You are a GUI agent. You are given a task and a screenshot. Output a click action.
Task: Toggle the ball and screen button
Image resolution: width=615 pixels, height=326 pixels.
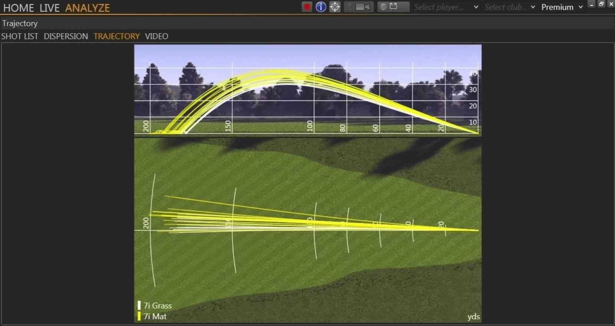tap(393, 7)
